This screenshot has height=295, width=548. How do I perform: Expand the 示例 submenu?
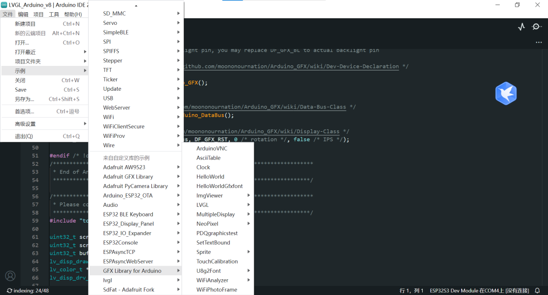click(45, 71)
